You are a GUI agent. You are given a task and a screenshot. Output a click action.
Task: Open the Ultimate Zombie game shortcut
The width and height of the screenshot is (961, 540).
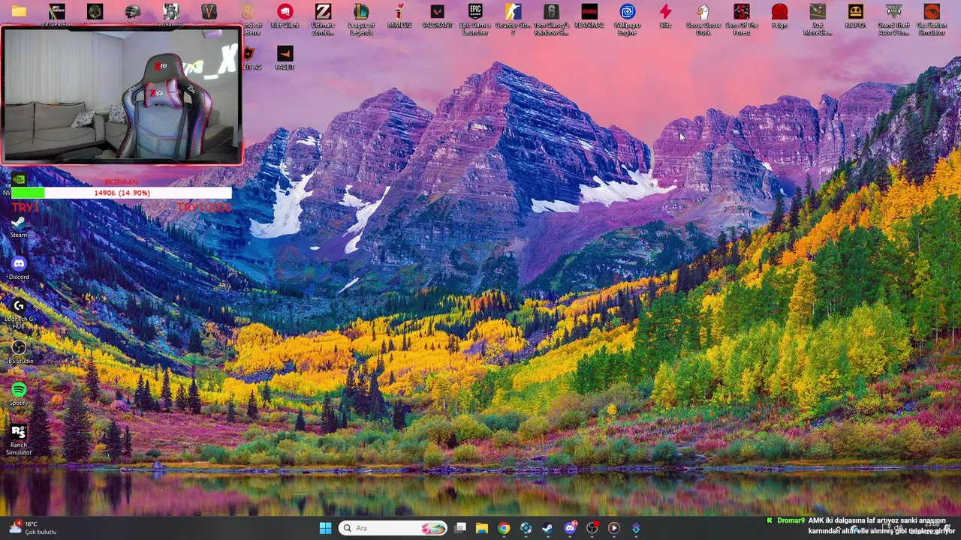coord(323,19)
